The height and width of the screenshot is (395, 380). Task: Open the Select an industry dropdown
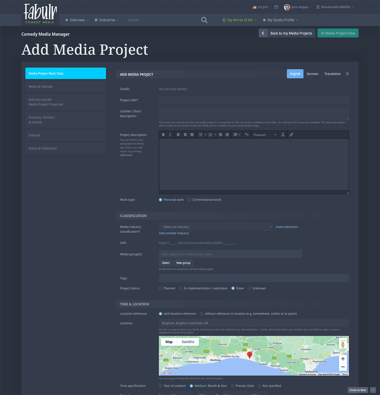[x=216, y=227]
